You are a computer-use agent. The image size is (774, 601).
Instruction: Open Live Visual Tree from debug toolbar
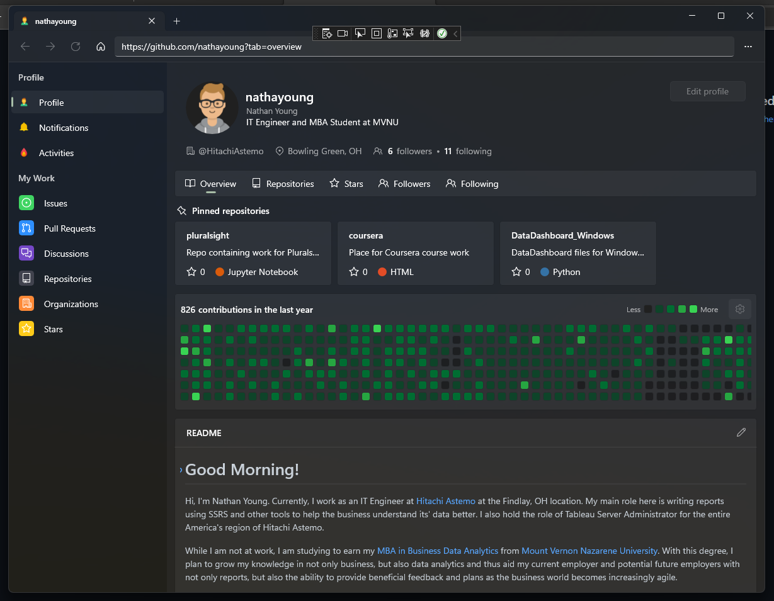coord(327,33)
